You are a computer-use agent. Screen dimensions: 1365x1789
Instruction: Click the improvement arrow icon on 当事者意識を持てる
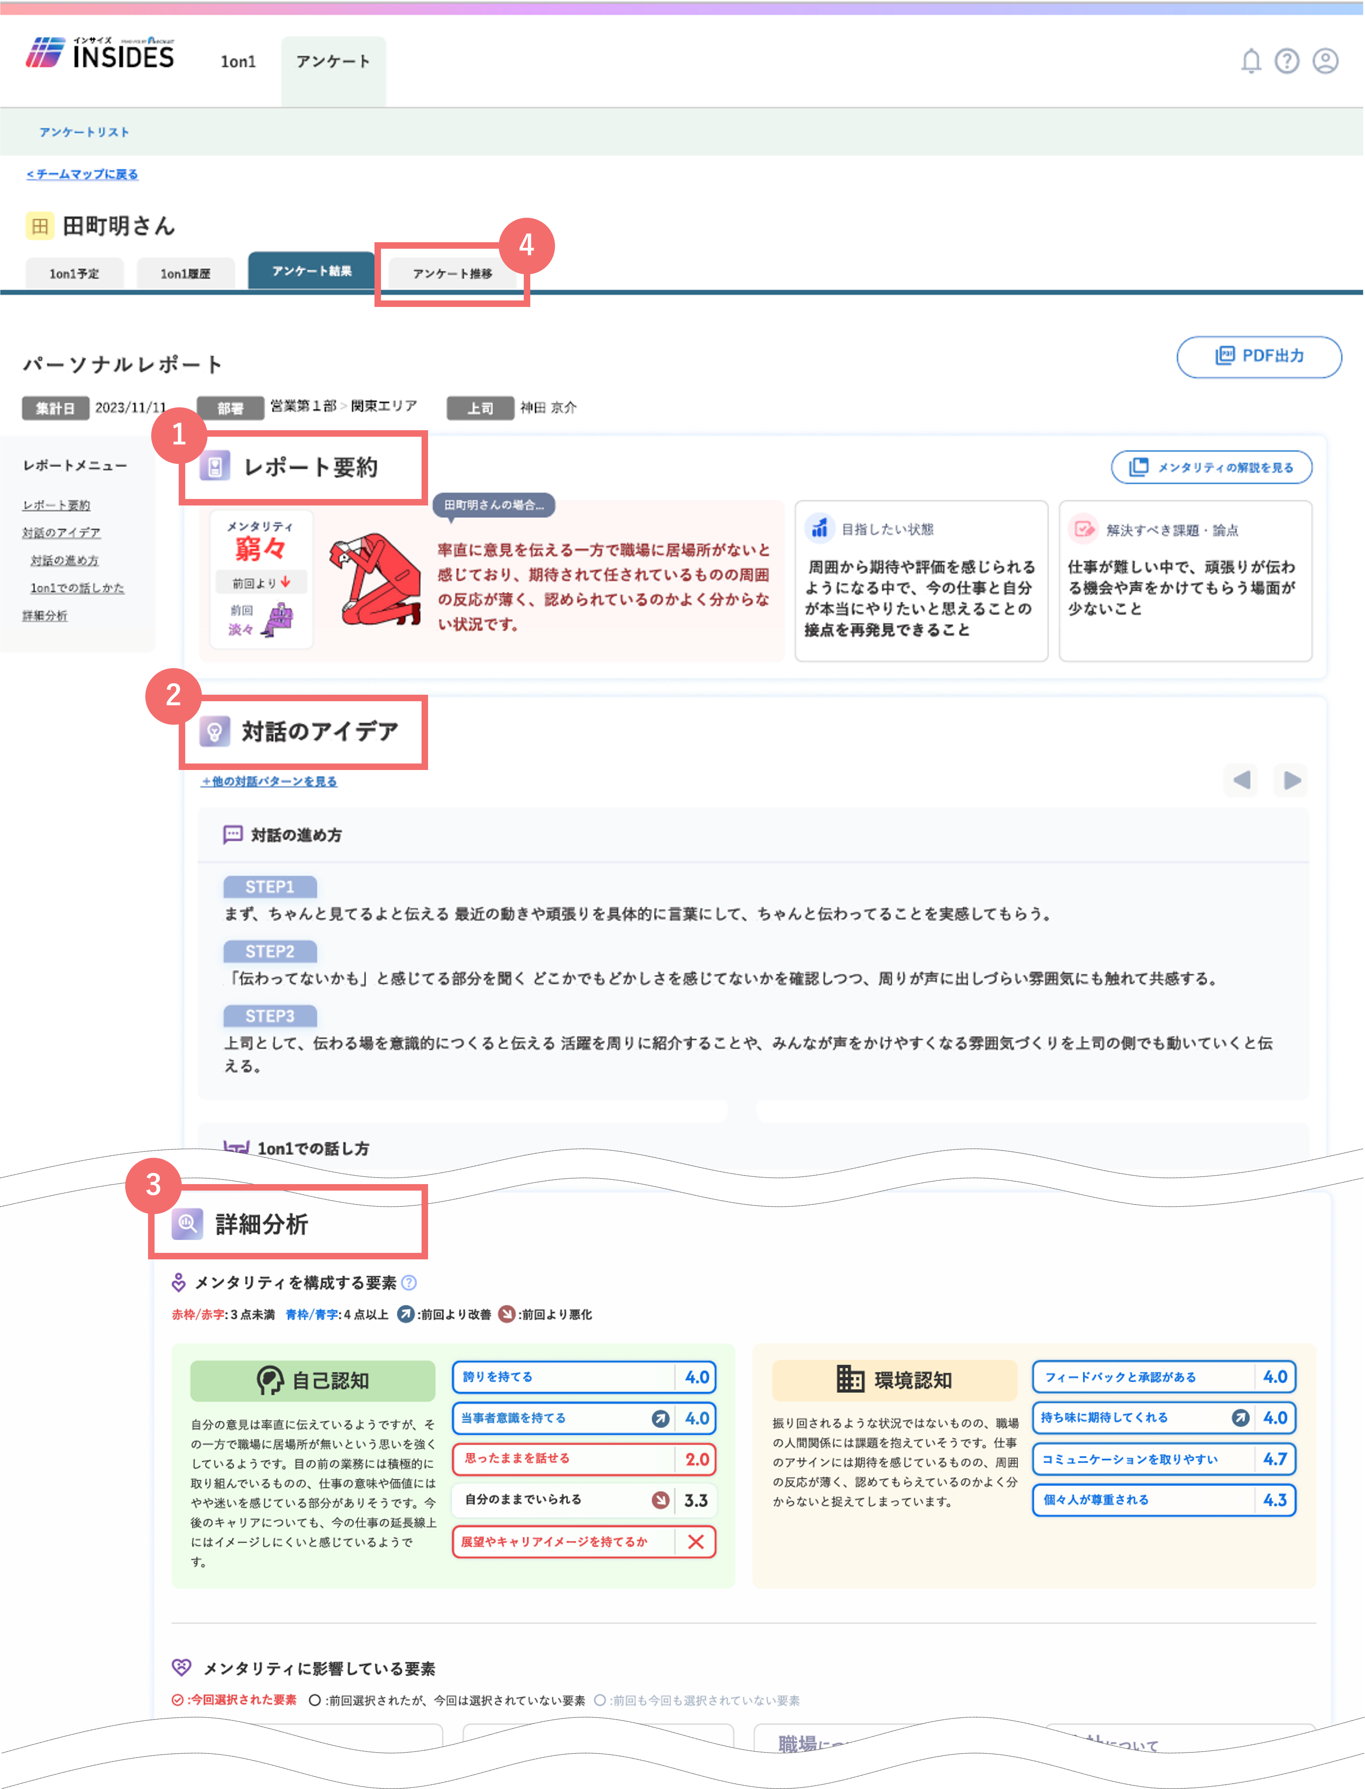pos(661,1419)
